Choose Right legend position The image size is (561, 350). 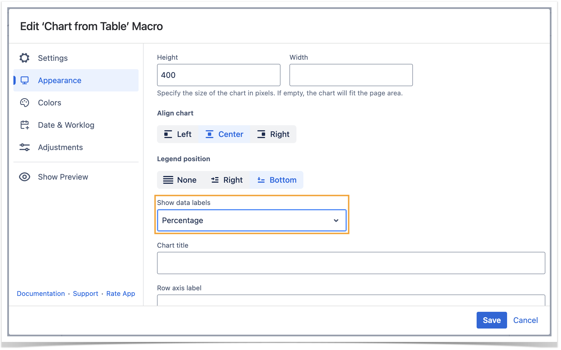(x=227, y=180)
